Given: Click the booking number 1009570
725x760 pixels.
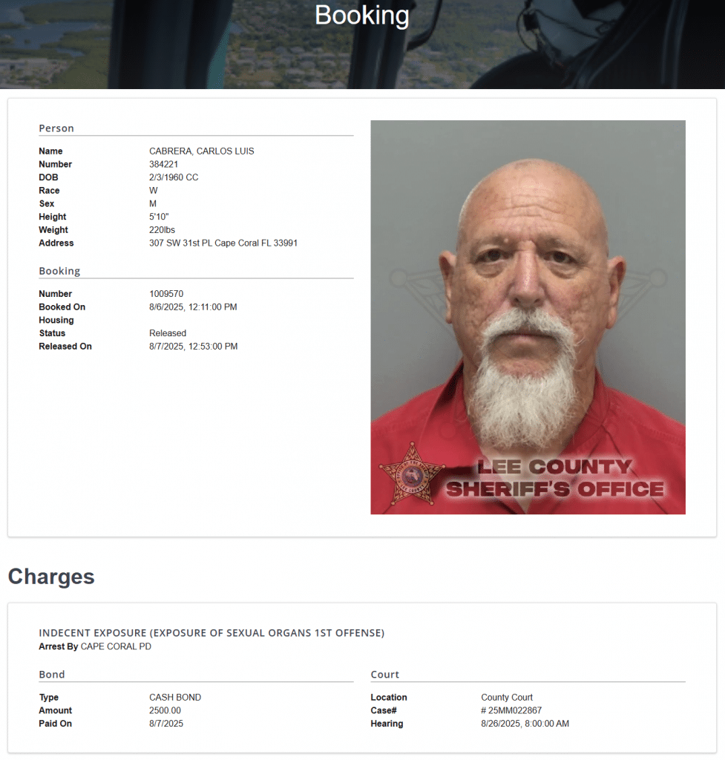Looking at the screenshot, I should coord(166,294).
